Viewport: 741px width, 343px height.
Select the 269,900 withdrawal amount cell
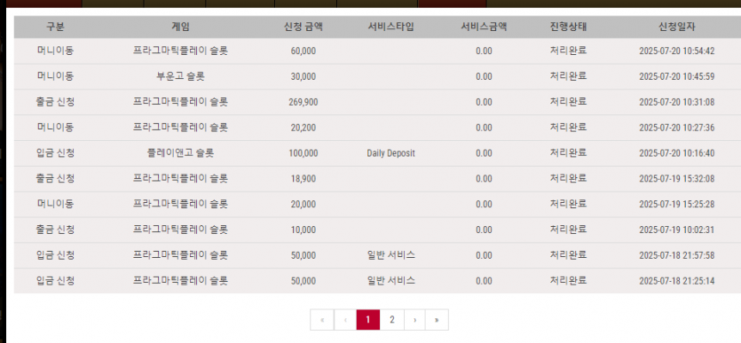pos(303,103)
